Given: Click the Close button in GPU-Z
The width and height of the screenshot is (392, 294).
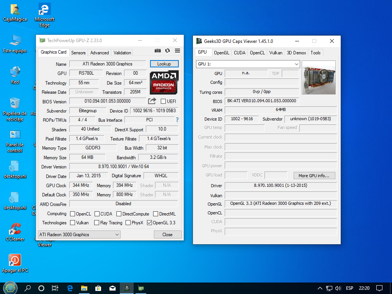Looking at the screenshot, I should click(168, 235).
